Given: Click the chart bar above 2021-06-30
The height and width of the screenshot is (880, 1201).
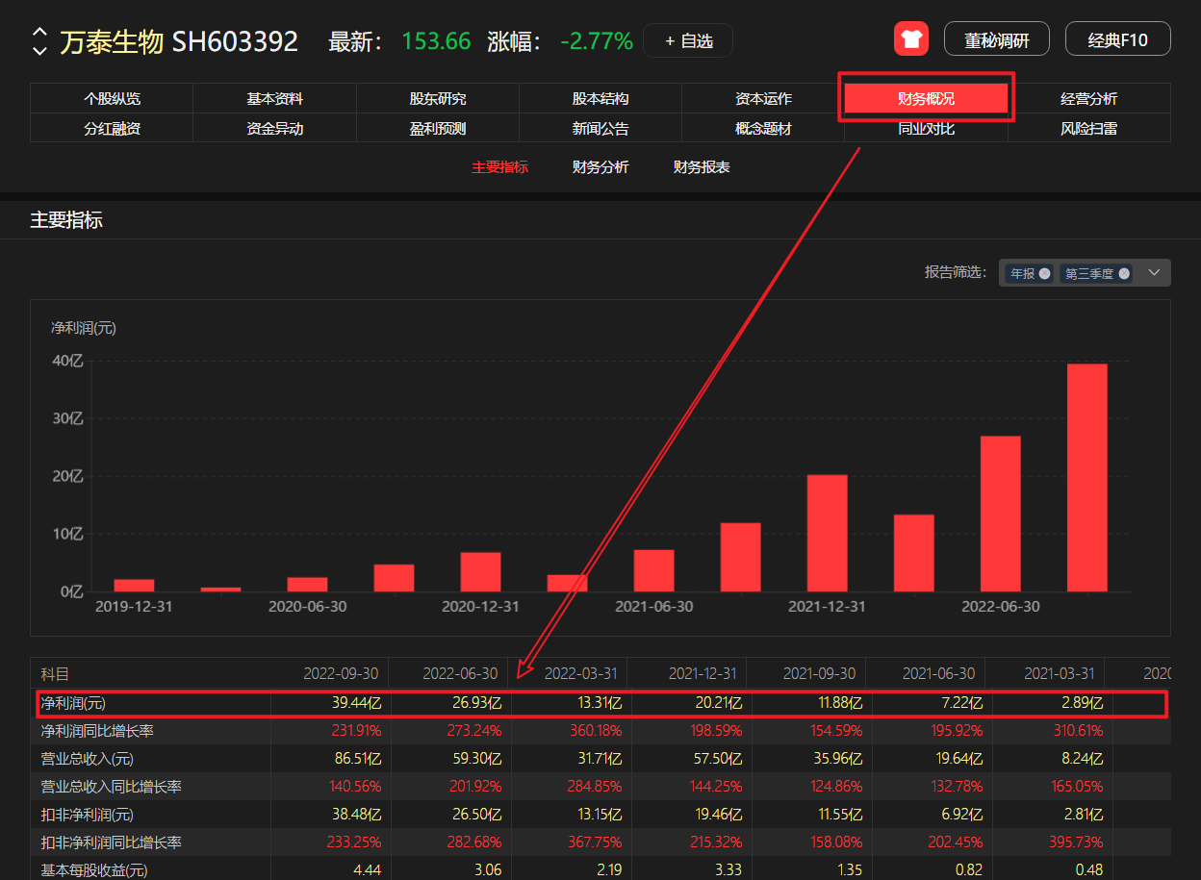Looking at the screenshot, I should click(x=654, y=570).
